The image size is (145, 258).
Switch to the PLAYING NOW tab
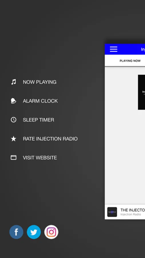[130, 61]
